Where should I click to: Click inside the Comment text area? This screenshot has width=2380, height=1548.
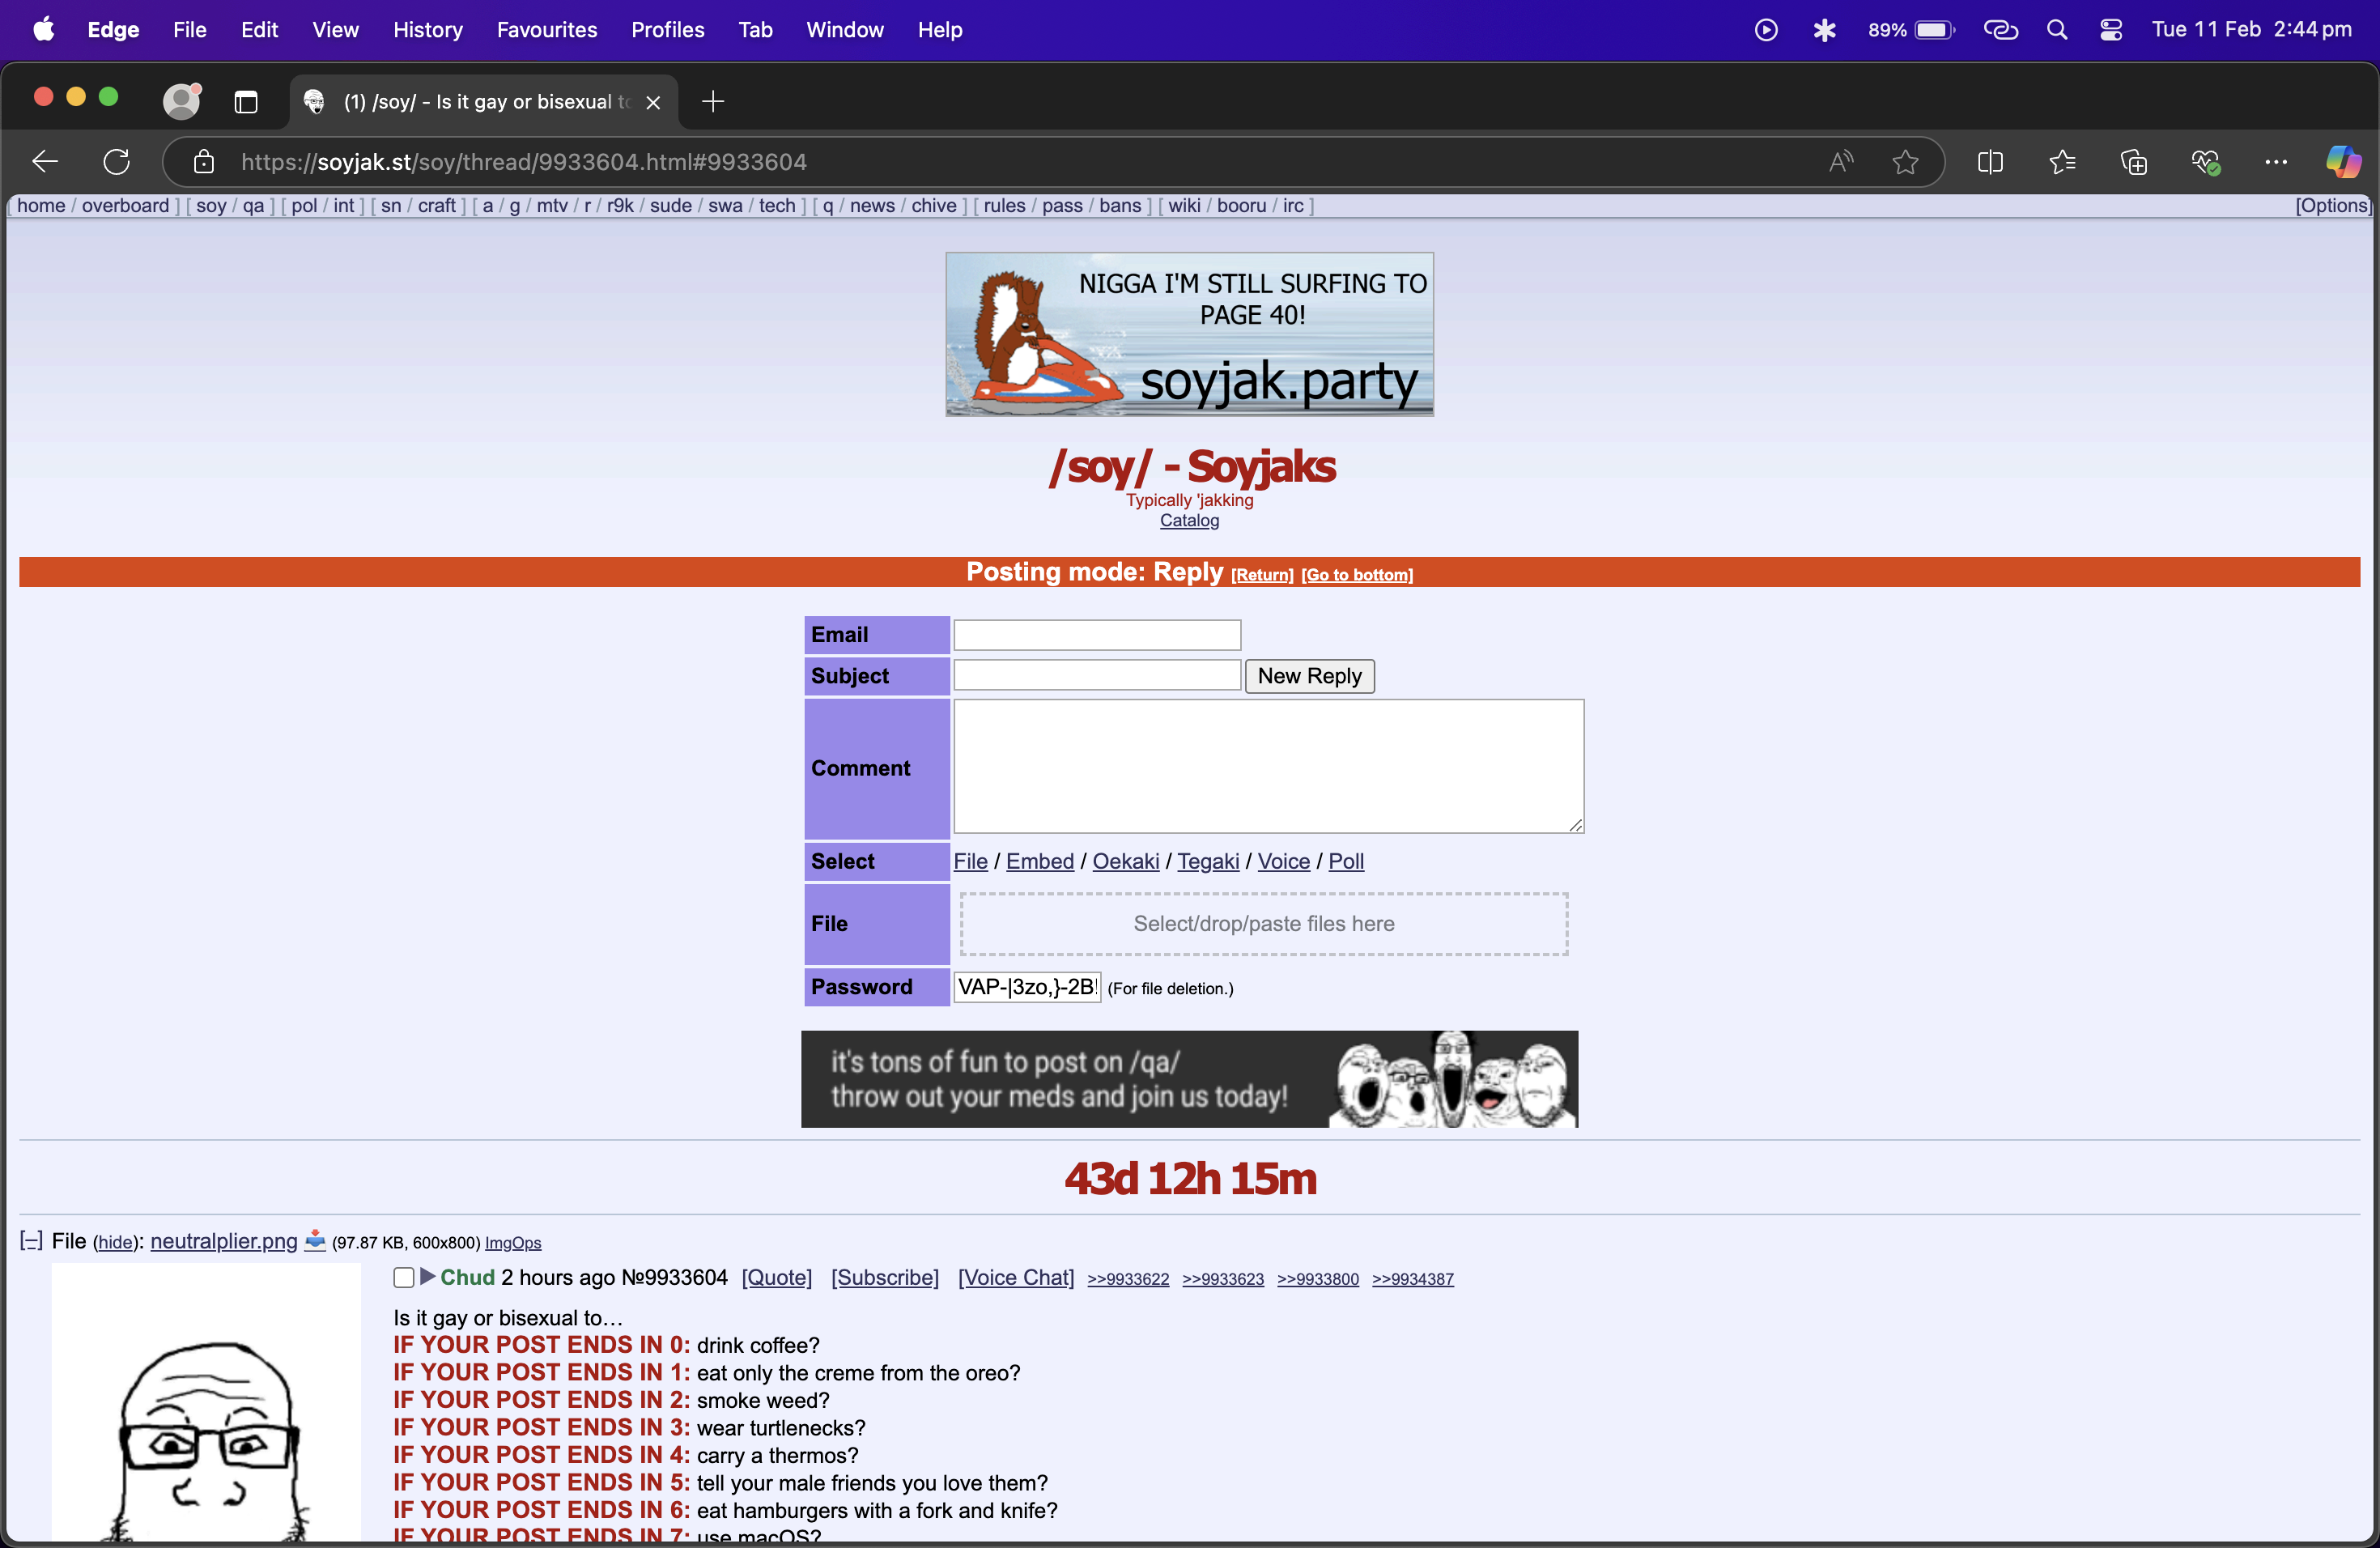pos(1267,766)
